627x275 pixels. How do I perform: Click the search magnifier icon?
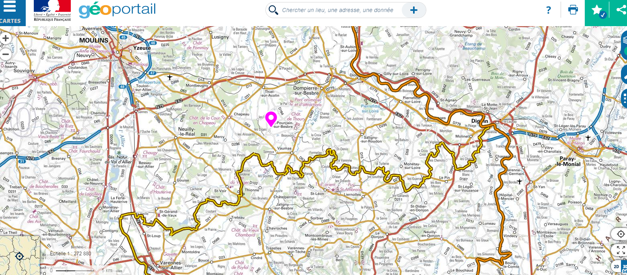[x=273, y=10]
